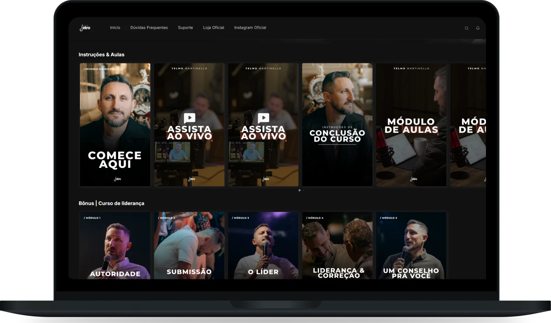
Task: Open the Instagram Oficial link
Action: [250, 28]
